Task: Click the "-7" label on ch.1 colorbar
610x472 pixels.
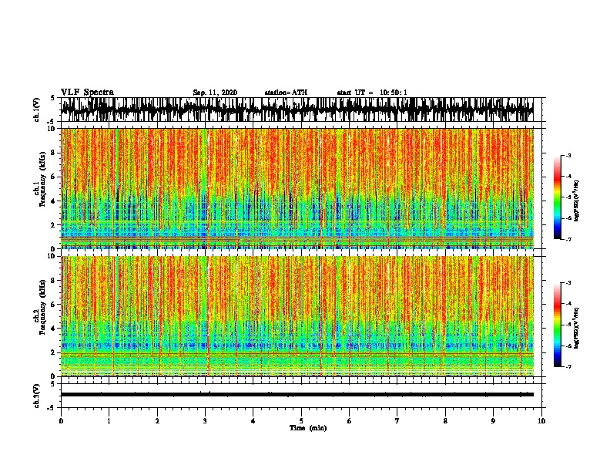Action: pos(568,239)
